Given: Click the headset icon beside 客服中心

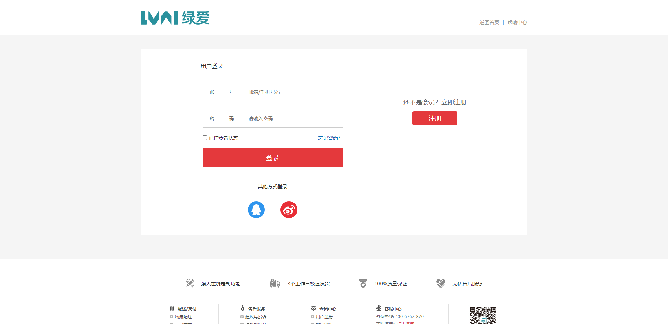Looking at the screenshot, I should pos(379,308).
